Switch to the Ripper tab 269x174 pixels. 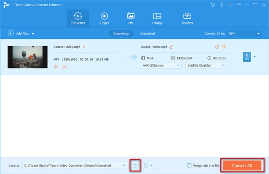[x=104, y=18]
